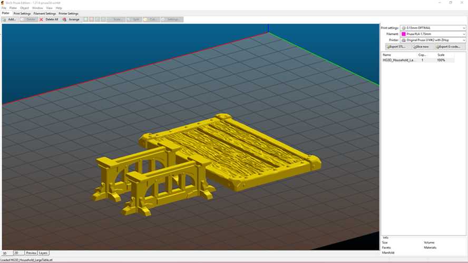Open the Window menu
468x263 pixels.
(37, 8)
